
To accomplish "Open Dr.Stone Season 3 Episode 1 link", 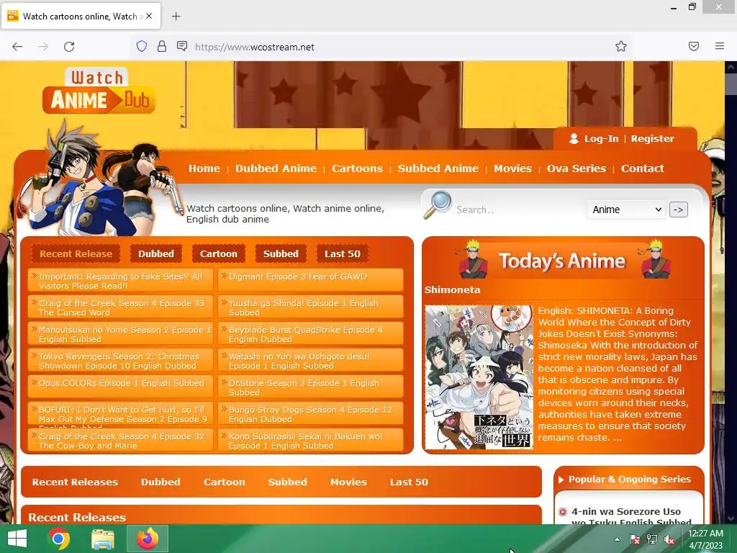I will coord(311,387).
